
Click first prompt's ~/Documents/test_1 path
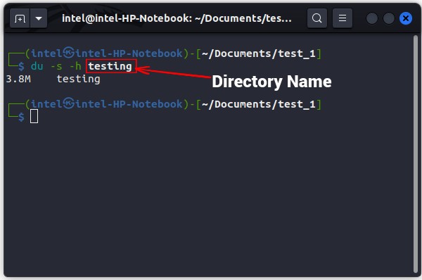point(258,53)
